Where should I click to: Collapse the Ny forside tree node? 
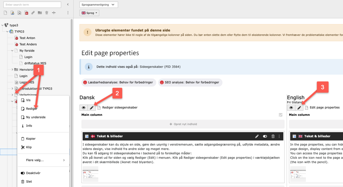tap(12, 51)
